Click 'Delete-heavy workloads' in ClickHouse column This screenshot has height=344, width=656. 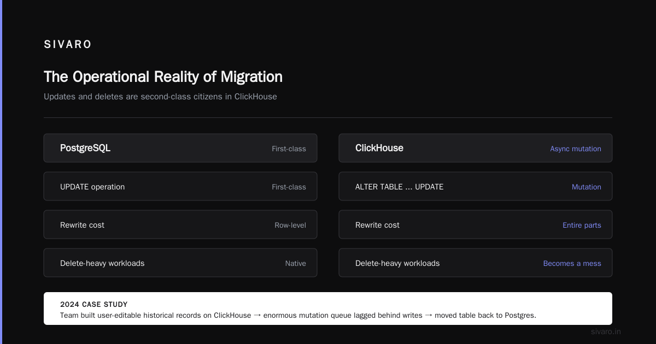pyautogui.click(x=397, y=263)
